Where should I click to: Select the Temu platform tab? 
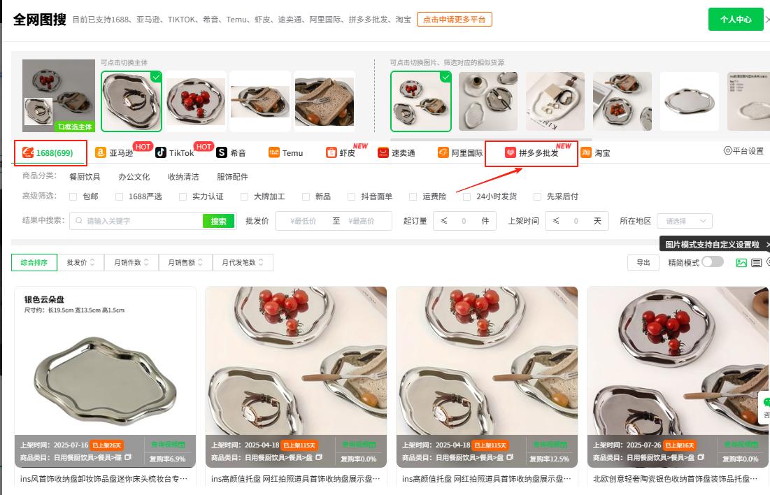[286, 152]
